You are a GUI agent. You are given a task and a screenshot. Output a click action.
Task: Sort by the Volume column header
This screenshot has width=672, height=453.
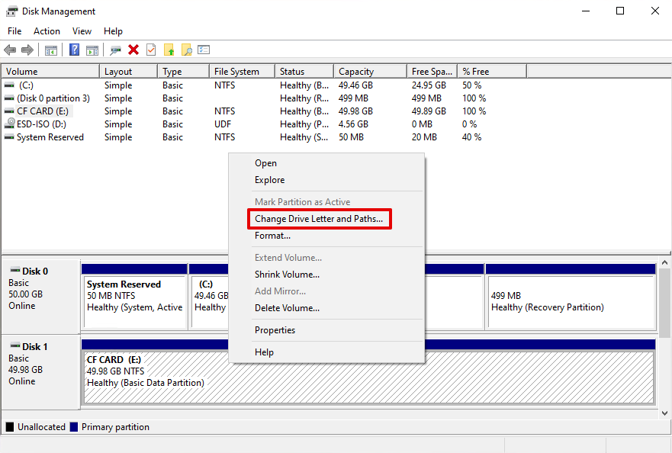50,71
